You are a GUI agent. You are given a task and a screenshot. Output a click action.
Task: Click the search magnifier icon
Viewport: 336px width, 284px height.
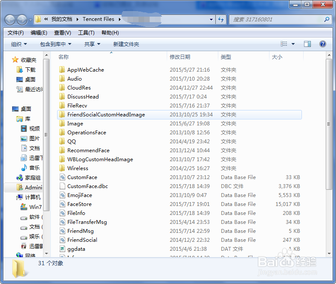tap(327, 20)
